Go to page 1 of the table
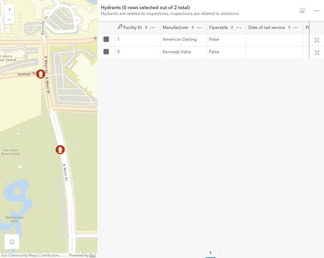The image size is (324, 258). [211, 253]
